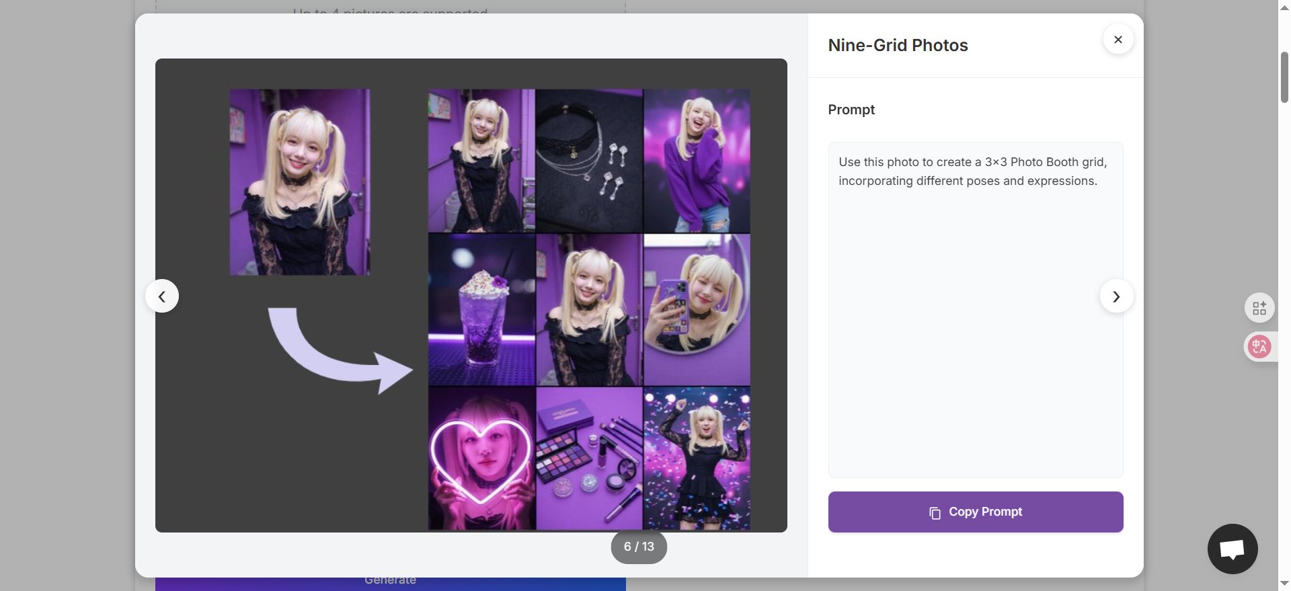1291x591 pixels.
Task: Click the makeup palette grid photo
Action: click(589, 459)
